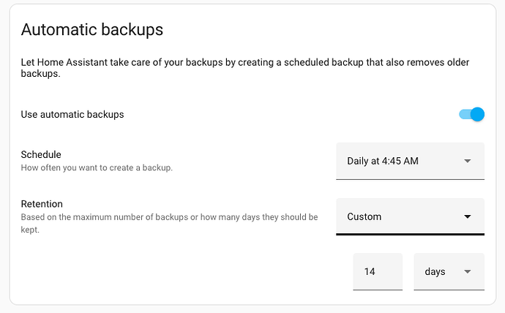Click the underline below the 14 field
Viewport: 505px width, 313px height.
377,290
